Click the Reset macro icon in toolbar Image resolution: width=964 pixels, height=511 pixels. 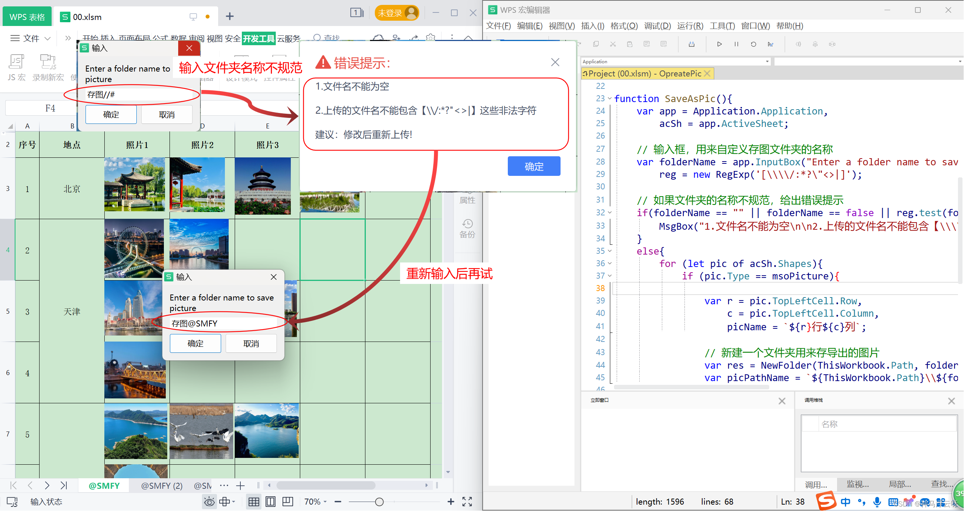click(753, 44)
